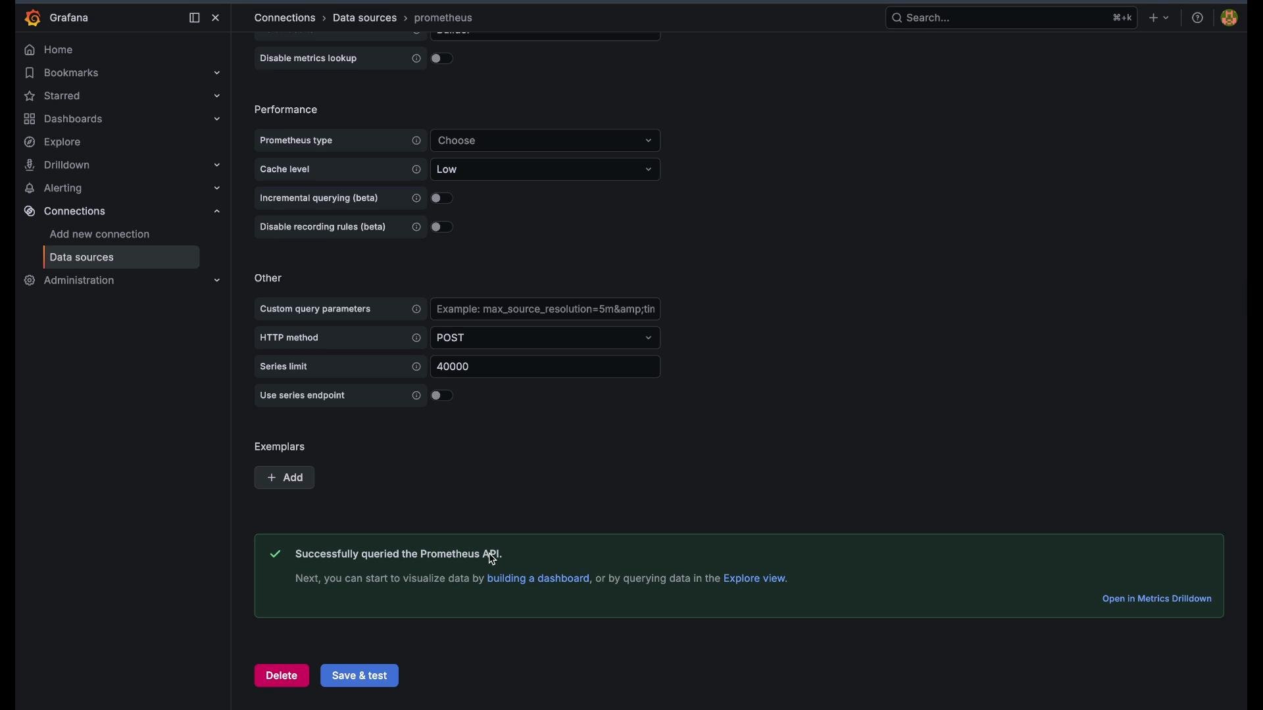Click the Drilldown icon in sidebar
The image size is (1263, 710).
(30, 166)
